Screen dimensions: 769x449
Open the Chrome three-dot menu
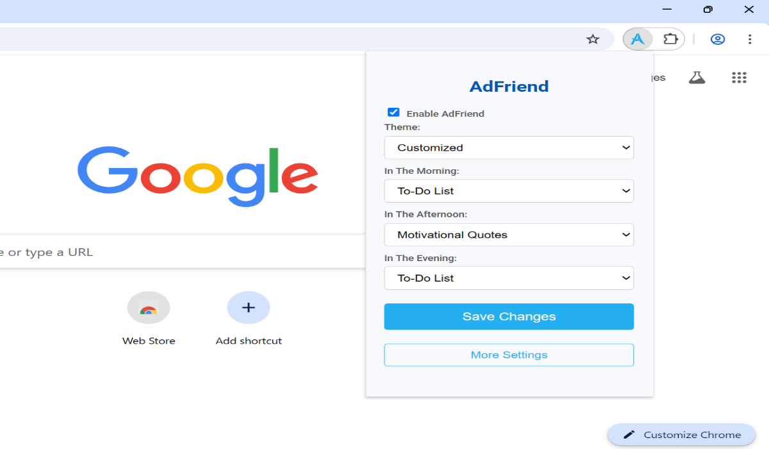750,38
